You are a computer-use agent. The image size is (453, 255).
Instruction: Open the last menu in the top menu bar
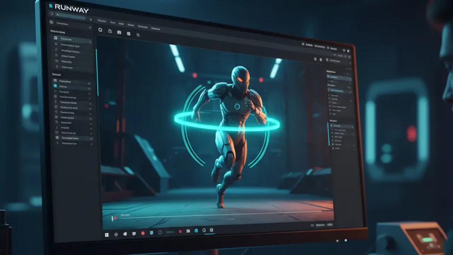156,29
